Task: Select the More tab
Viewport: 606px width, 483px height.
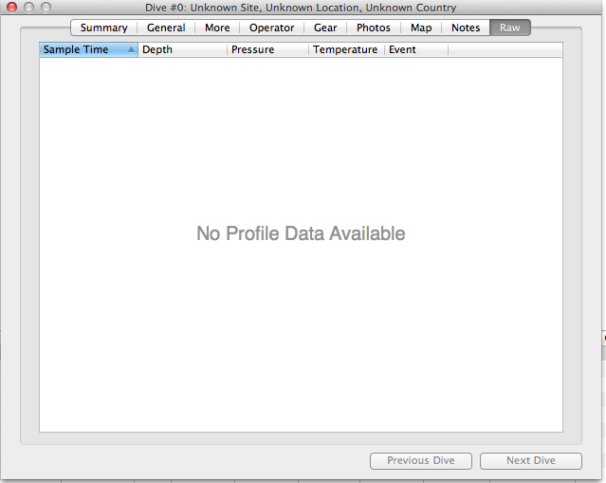Action: (x=217, y=28)
